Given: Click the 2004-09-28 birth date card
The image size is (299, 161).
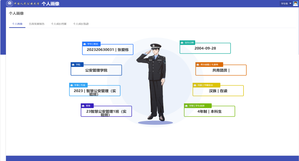Looking at the screenshot, I should pyautogui.click(x=205, y=48).
